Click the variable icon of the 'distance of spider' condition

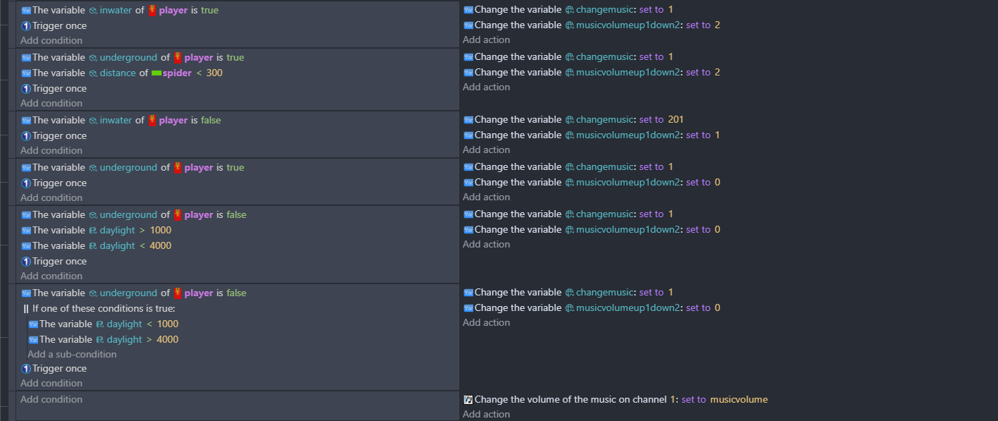click(x=26, y=73)
